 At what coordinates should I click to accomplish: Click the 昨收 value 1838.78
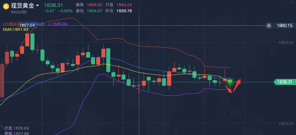pos(124,11)
